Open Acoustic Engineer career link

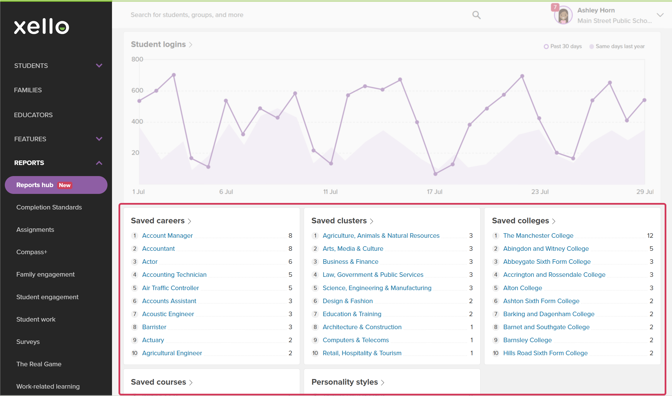pos(168,314)
